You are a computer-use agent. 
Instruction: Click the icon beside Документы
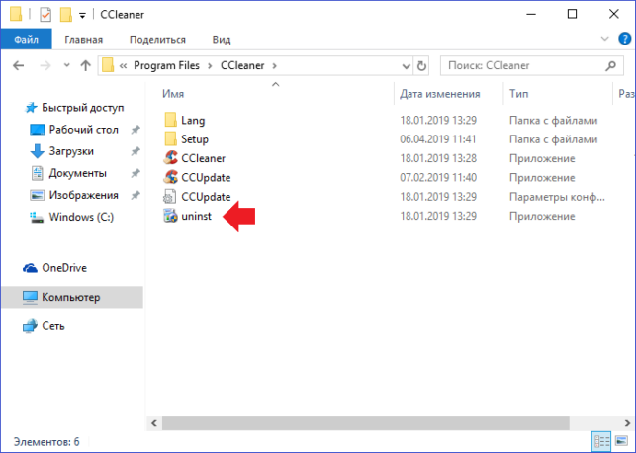(37, 173)
